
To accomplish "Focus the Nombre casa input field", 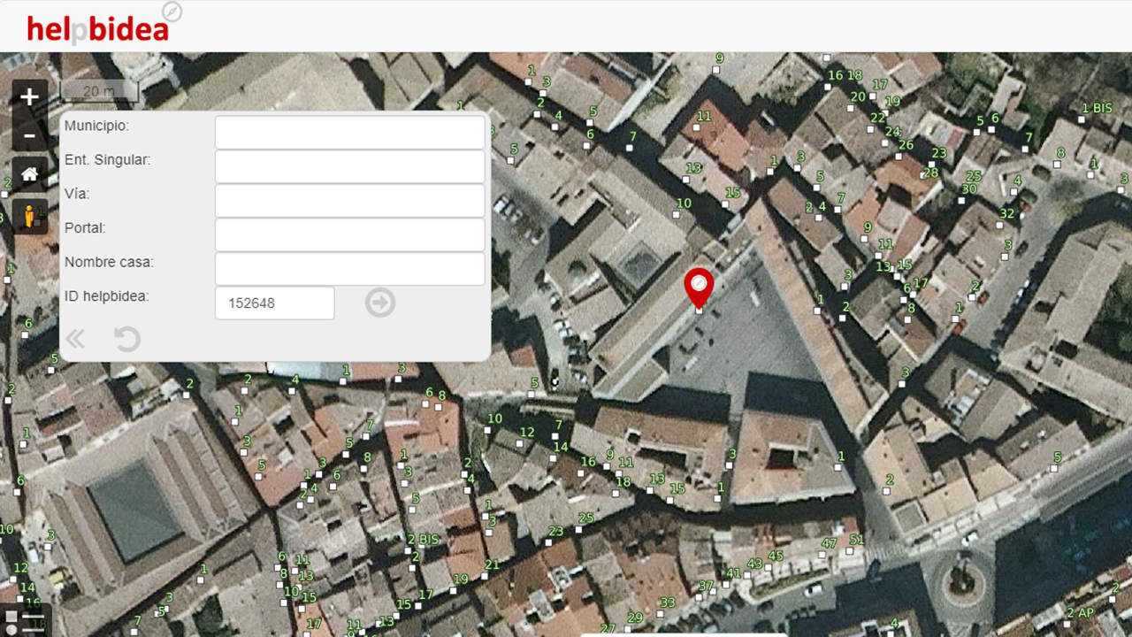I will click(x=349, y=269).
